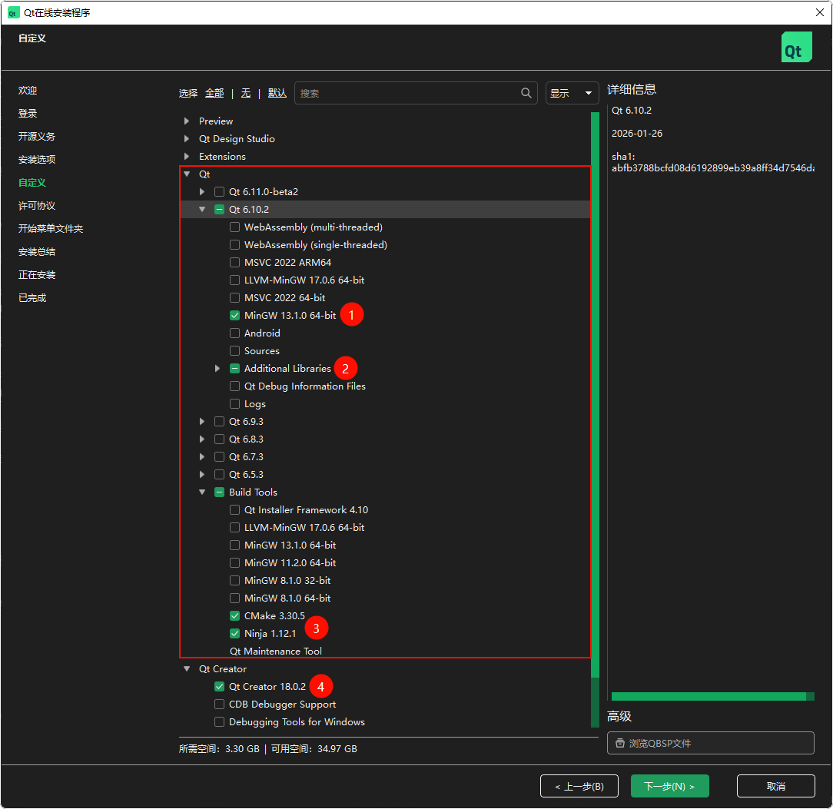This screenshot has height=809, width=833.
Task: Click the Qt logo in top right corner
Action: [796, 46]
